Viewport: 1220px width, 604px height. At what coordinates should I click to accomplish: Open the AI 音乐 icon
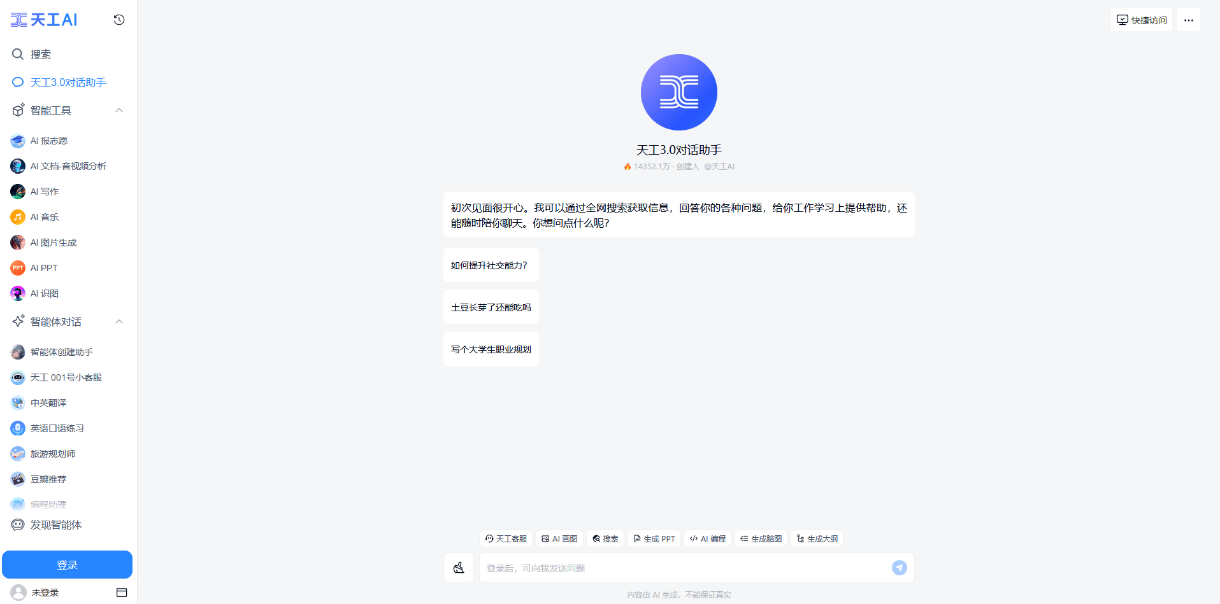click(18, 217)
